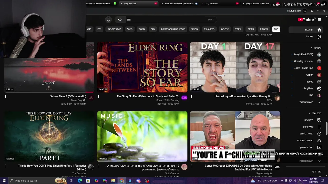The image size is (328, 184).
Task: Open options menu for Elden Lore video
Action: click(98, 97)
